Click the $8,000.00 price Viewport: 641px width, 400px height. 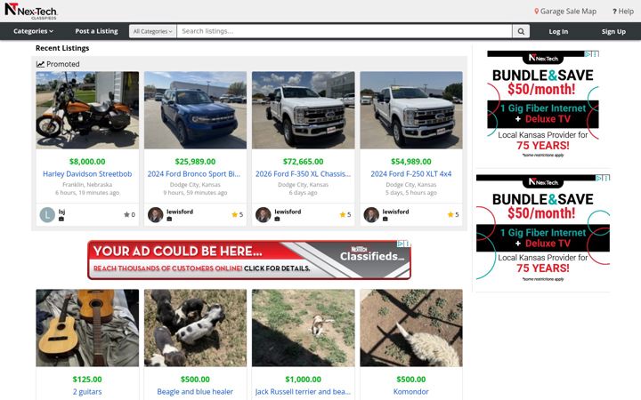(x=87, y=162)
